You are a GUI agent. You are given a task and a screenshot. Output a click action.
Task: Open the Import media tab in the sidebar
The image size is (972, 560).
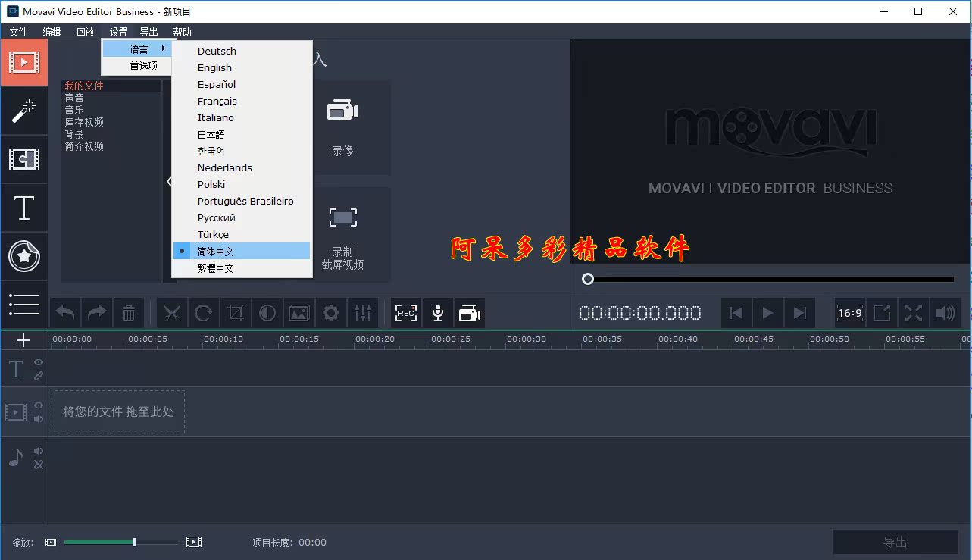click(x=23, y=62)
